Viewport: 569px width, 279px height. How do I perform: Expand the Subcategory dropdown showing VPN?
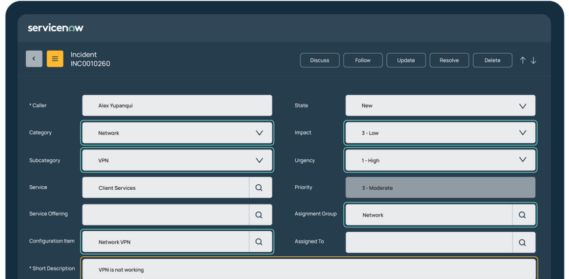pyautogui.click(x=177, y=160)
